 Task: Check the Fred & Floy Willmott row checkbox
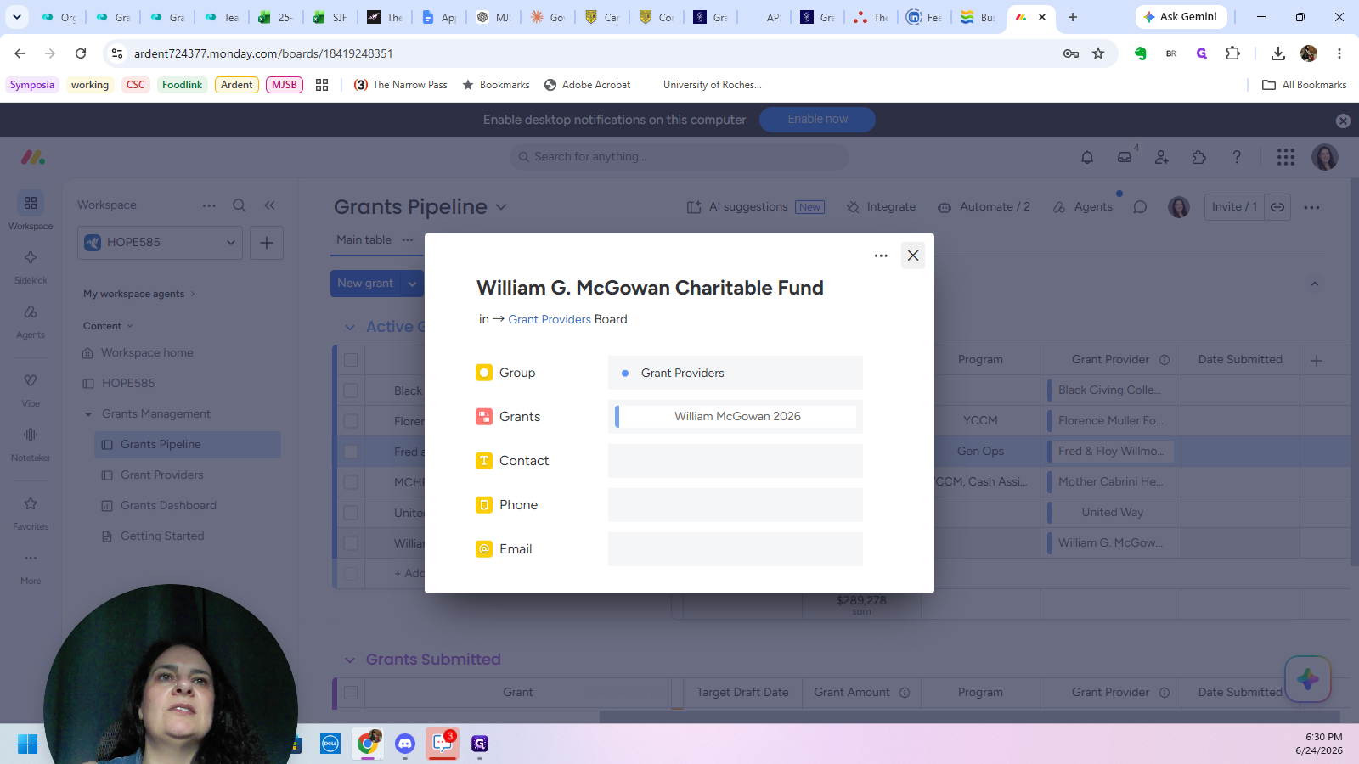point(351,452)
